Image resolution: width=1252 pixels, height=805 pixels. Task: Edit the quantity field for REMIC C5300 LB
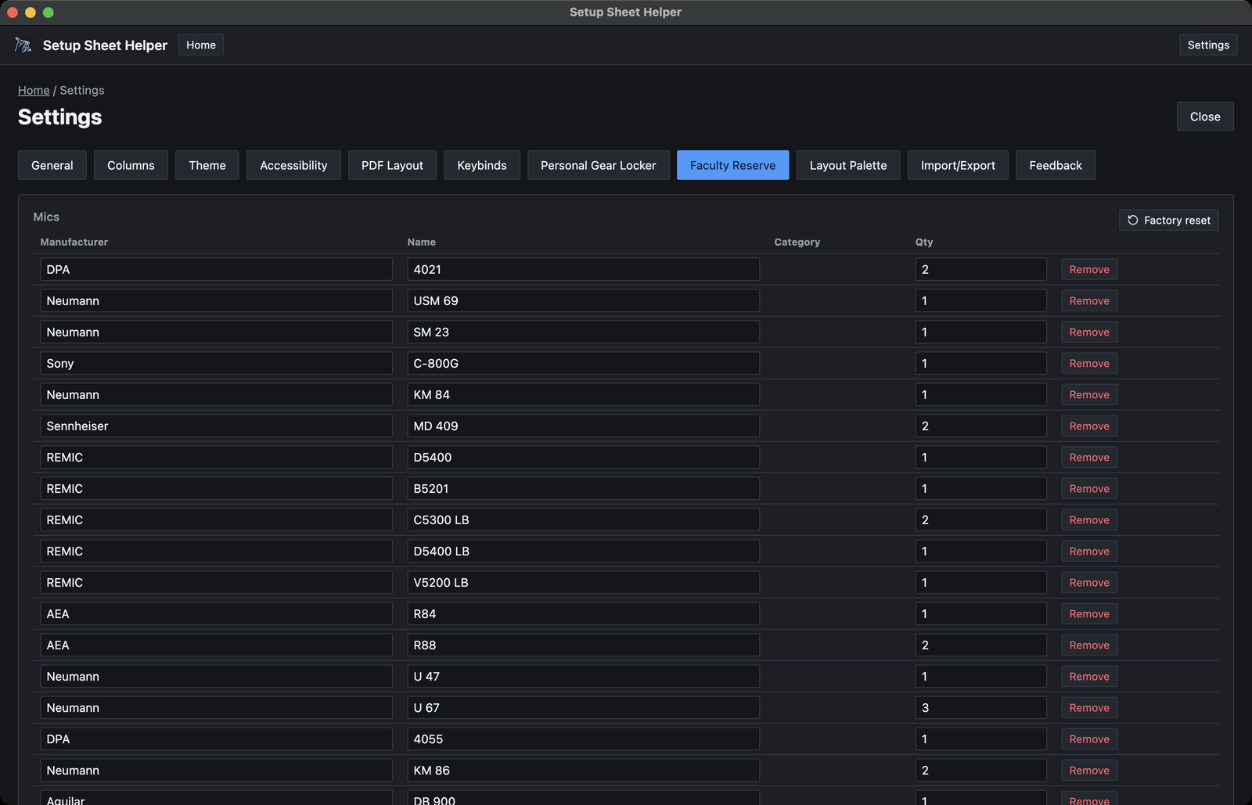coord(981,519)
